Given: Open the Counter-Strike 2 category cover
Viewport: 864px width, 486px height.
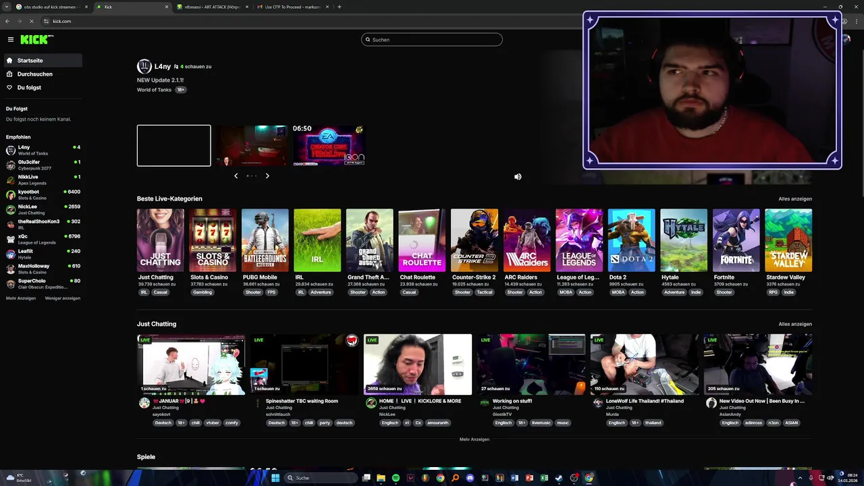Looking at the screenshot, I should tap(474, 240).
